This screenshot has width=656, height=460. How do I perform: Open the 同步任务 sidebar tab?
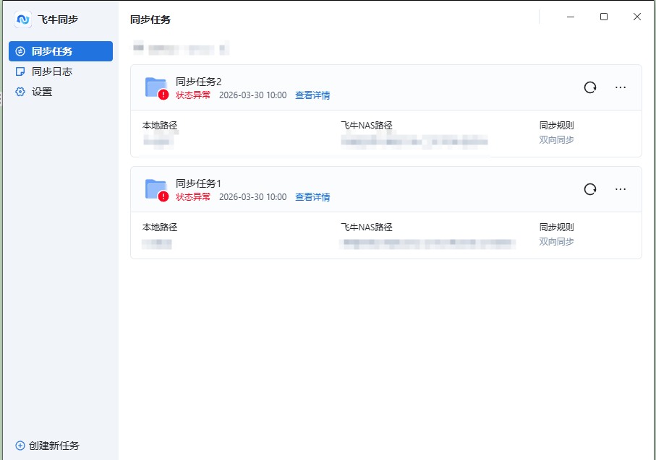(61, 51)
